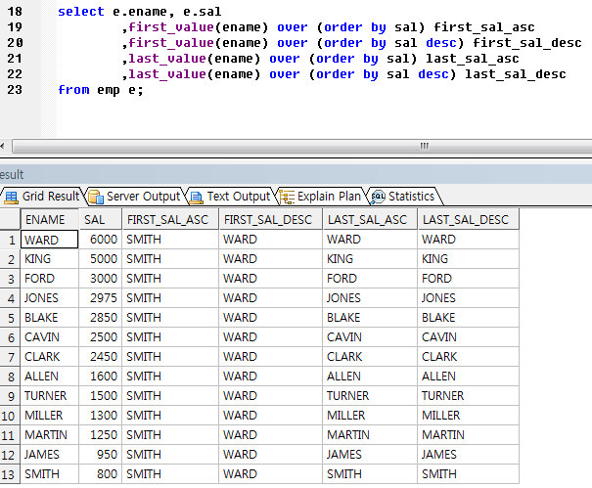Place cursor on 'from emp e;' line
The height and width of the screenshot is (488, 592).
pos(100,90)
